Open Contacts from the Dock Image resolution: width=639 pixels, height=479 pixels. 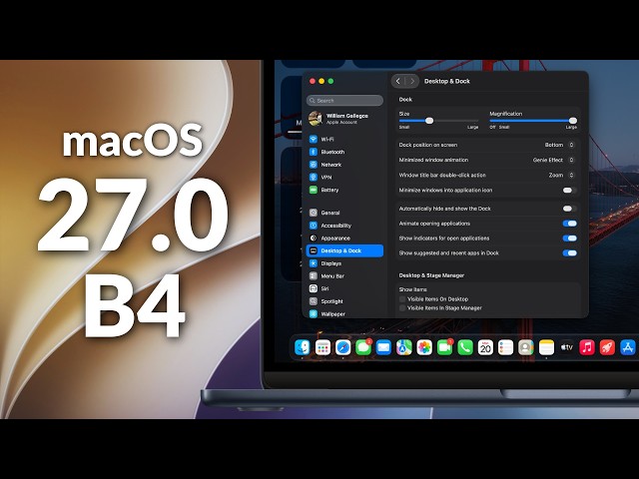(x=526, y=347)
